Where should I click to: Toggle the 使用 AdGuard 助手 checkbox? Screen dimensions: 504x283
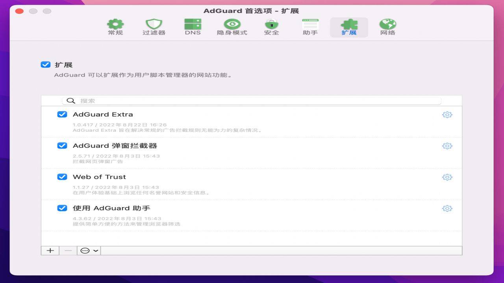62,208
